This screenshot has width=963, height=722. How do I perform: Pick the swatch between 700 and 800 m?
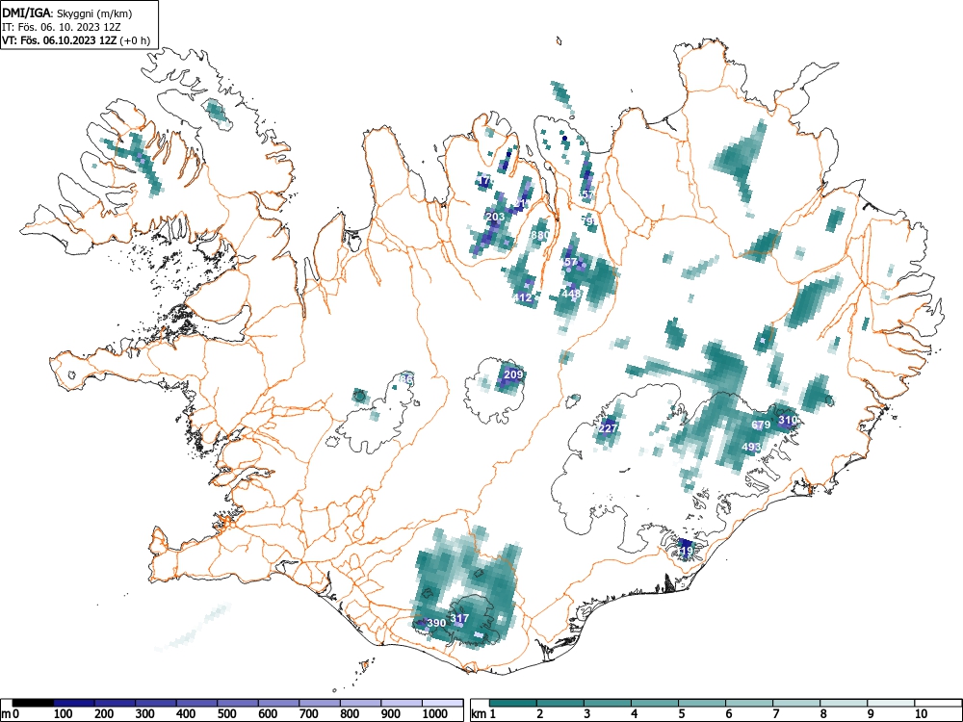[320, 703]
